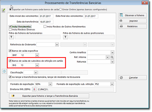Select the Enviar Online radio option

(60, 10)
